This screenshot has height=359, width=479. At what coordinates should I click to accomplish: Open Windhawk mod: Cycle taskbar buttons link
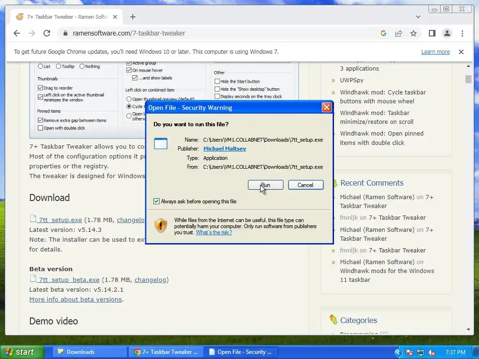coord(383,96)
